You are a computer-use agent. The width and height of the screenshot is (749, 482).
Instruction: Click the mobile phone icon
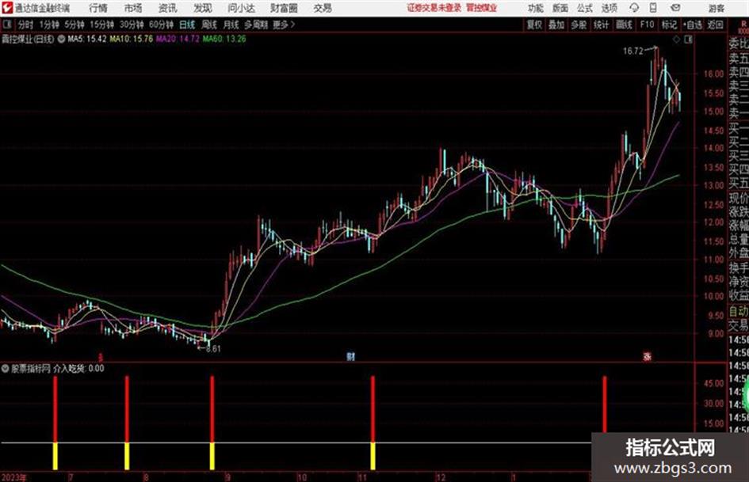(x=653, y=8)
